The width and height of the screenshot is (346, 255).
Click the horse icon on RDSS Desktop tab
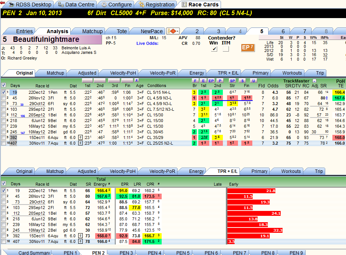point(11,5)
